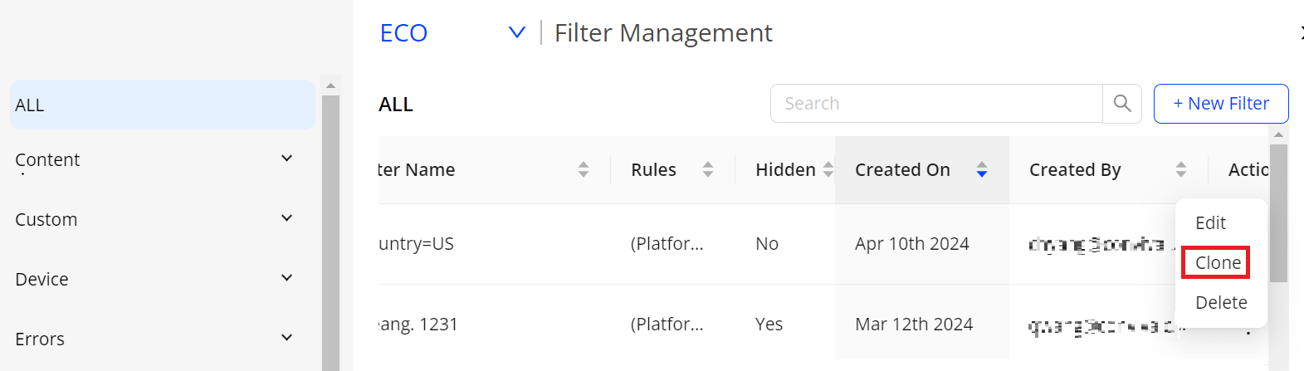Sort by Rules column arrows

pyautogui.click(x=708, y=170)
